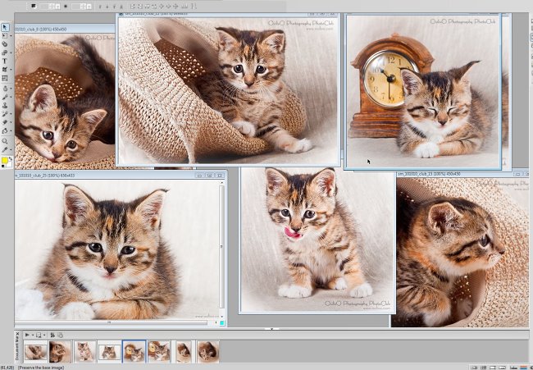Click the kitten in woven hat center image

228,90
